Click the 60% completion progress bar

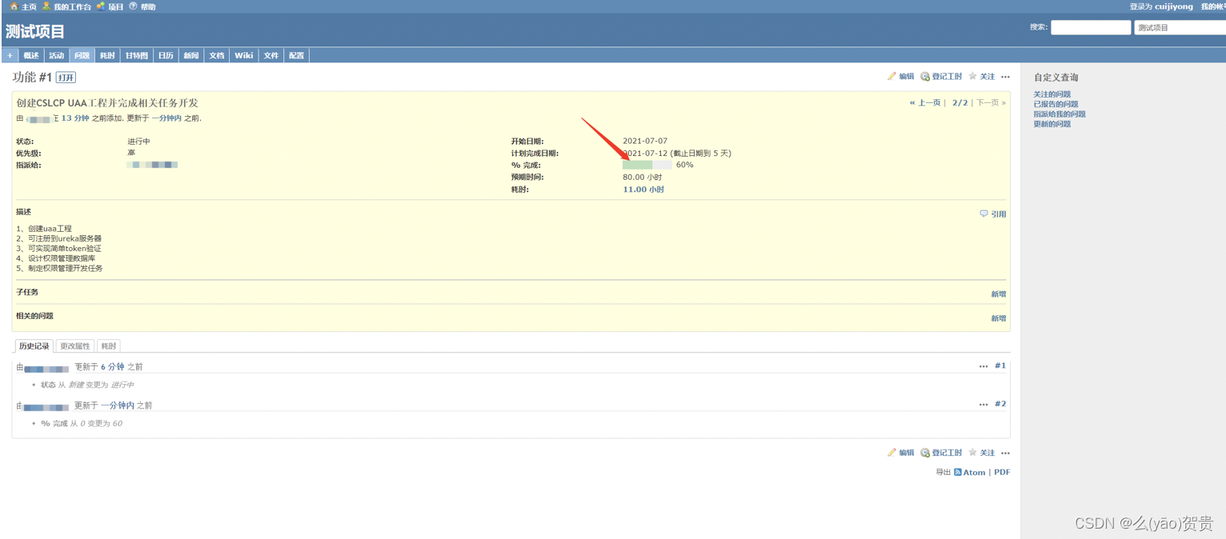[647, 165]
